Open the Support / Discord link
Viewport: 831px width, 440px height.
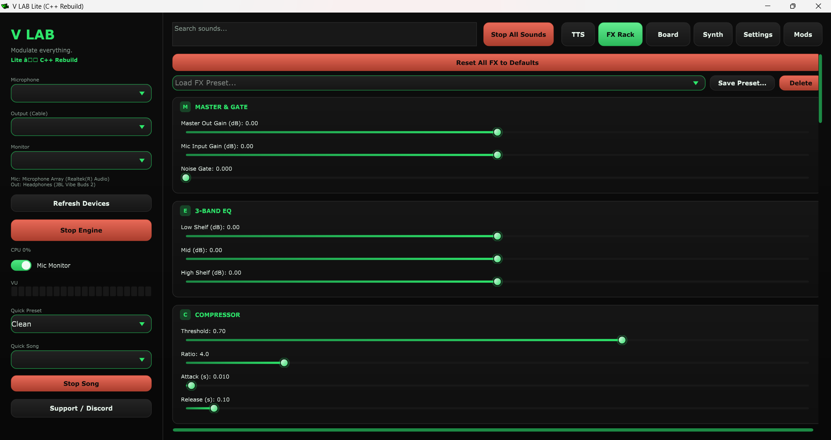point(81,408)
